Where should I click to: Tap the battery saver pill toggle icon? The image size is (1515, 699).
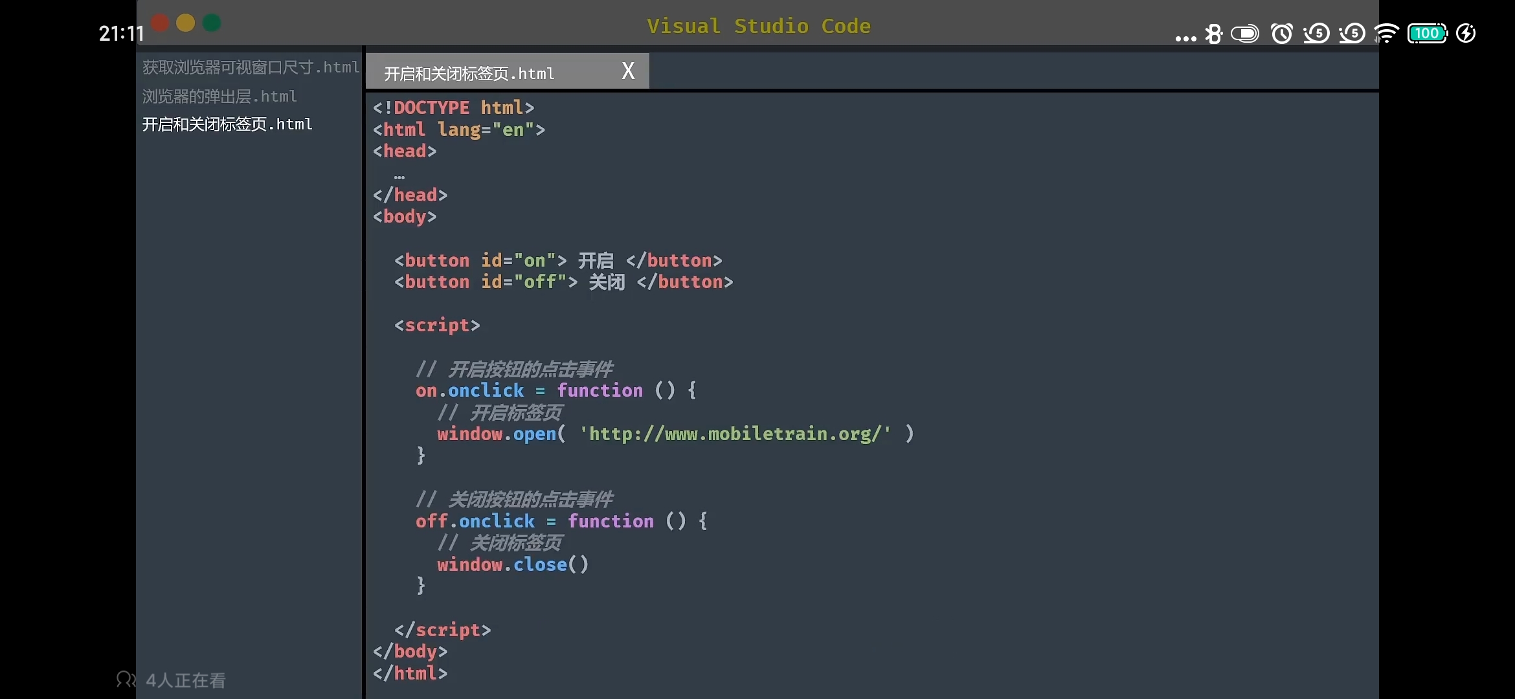tap(1244, 34)
